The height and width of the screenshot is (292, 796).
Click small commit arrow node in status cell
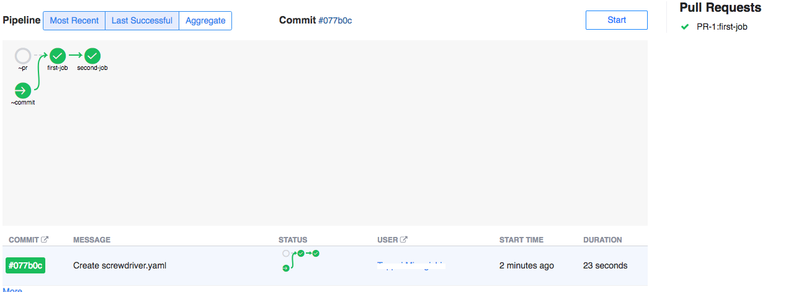[x=286, y=268]
